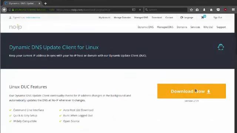This screenshot has width=237, height=133.
Task: Open Manage Domains link
Action: (x=122, y=17)
